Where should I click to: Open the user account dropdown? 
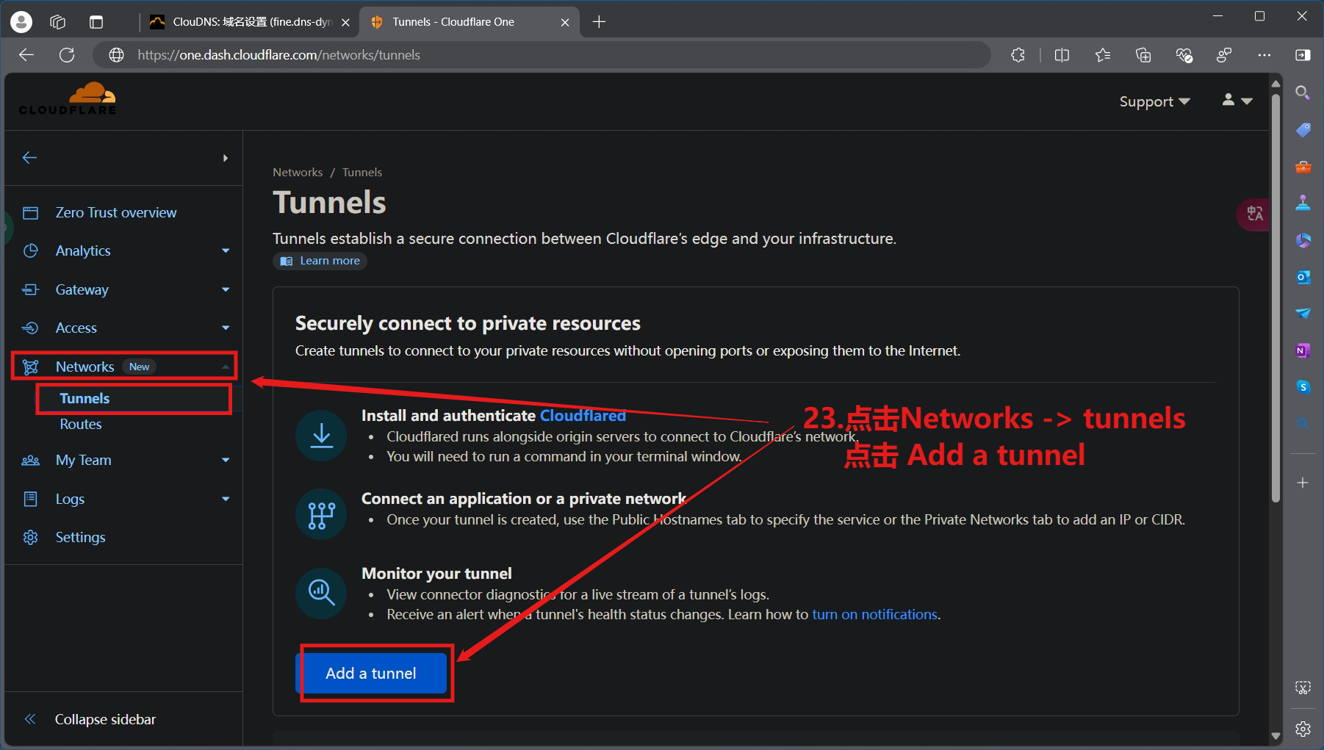1237,100
